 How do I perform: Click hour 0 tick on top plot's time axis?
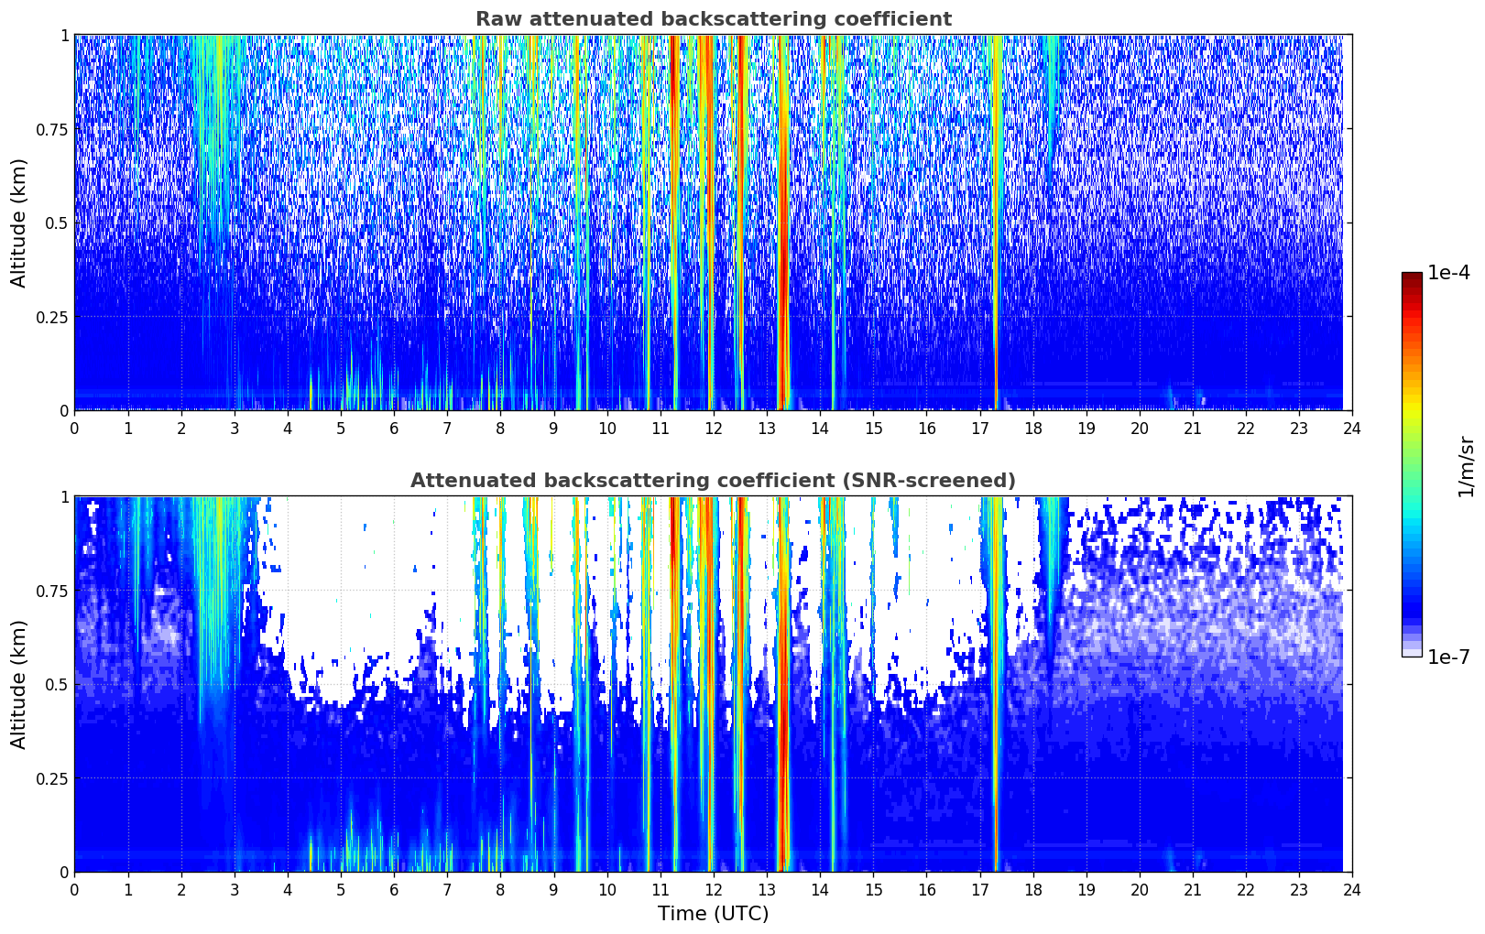pyautogui.click(x=75, y=428)
